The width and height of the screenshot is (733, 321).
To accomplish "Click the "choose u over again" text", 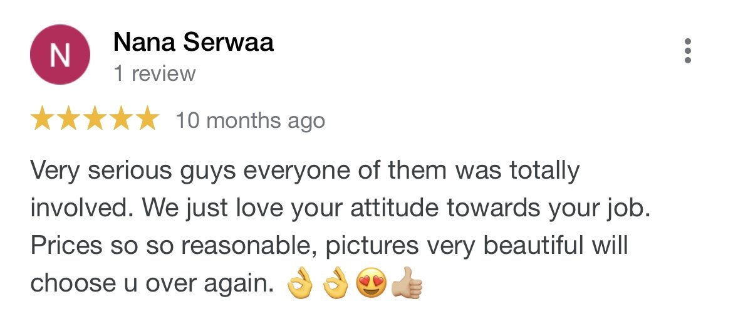I will click(x=152, y=283).
